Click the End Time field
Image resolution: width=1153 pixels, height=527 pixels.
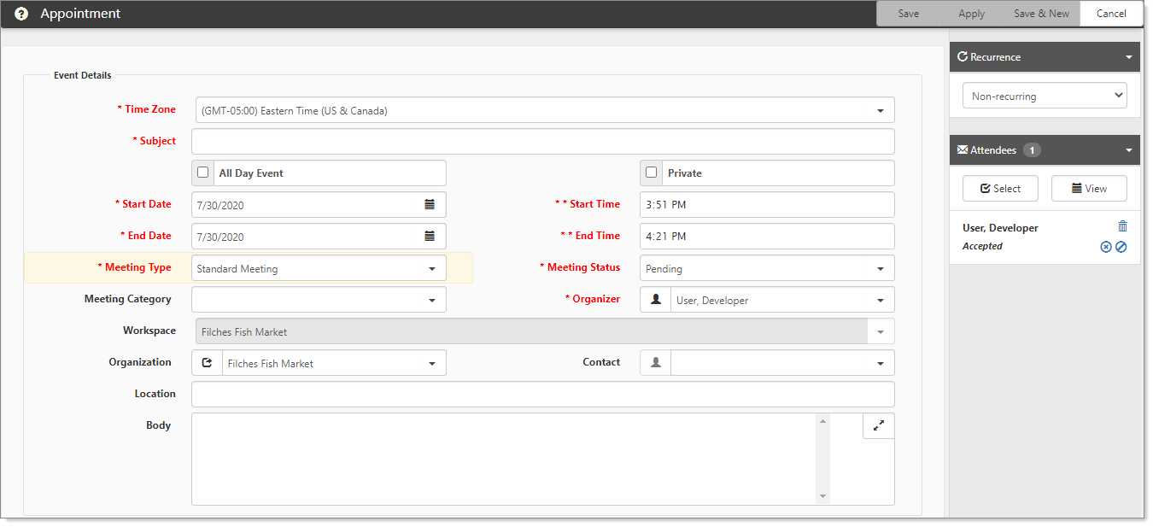coord(767,237)
